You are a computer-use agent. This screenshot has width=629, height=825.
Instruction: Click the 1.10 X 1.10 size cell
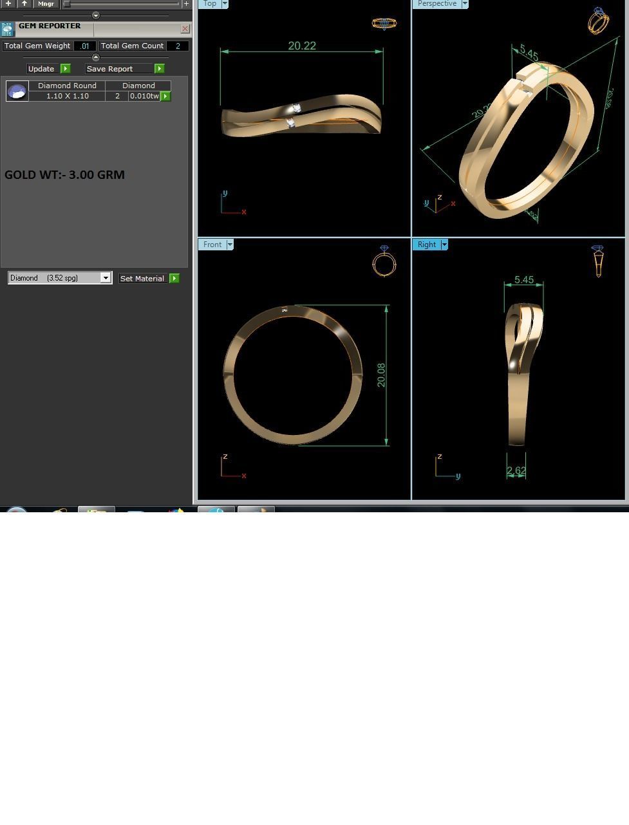pos(67,96)
